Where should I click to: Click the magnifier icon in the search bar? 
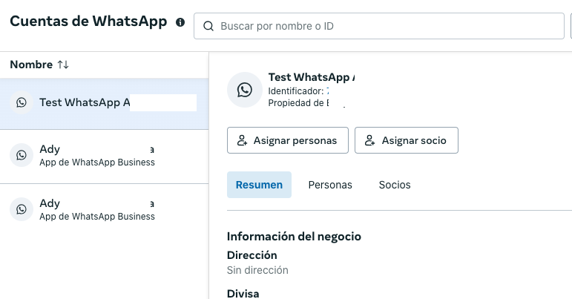208,26
